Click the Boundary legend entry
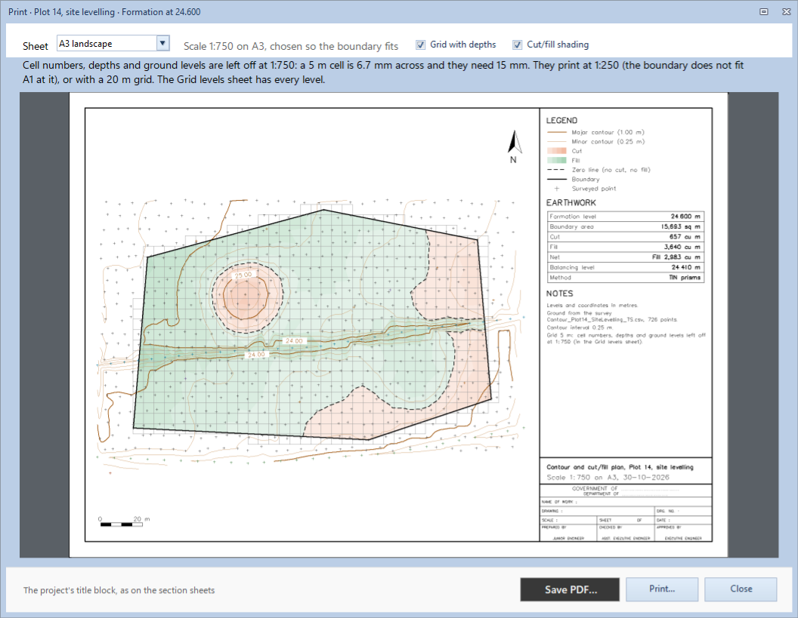The image size is (798, 618). click(x=574, y=180)
